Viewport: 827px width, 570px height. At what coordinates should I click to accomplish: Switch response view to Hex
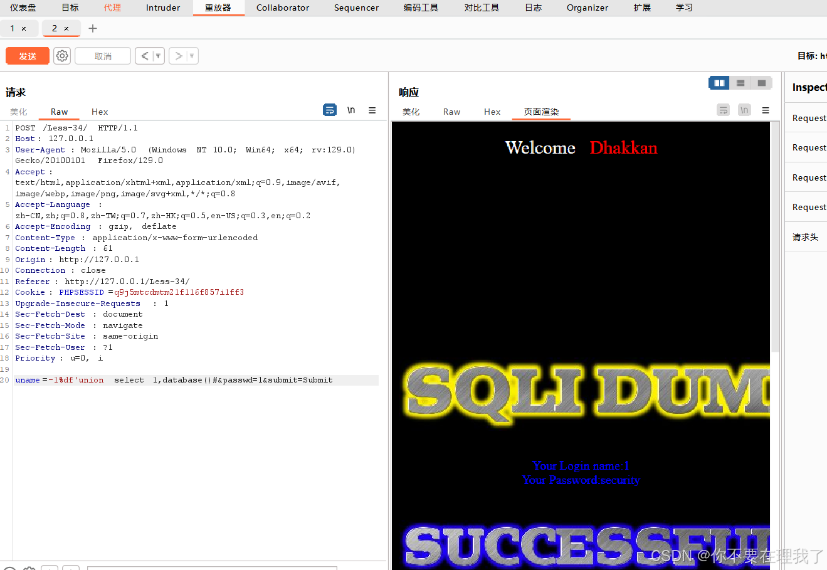[492, 112]
